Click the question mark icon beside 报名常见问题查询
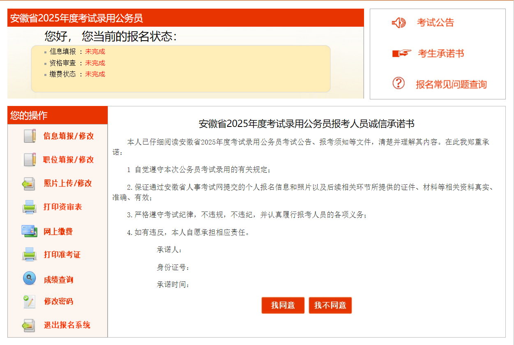Viewport: 514px width, 345px height. pyautogui.click(x=399, y=83)
